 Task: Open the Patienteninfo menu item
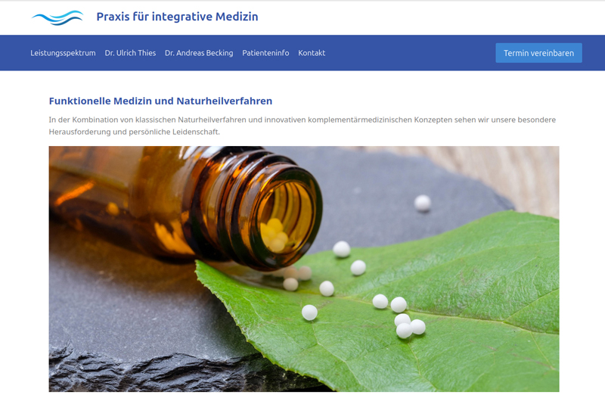pos(265,53)
